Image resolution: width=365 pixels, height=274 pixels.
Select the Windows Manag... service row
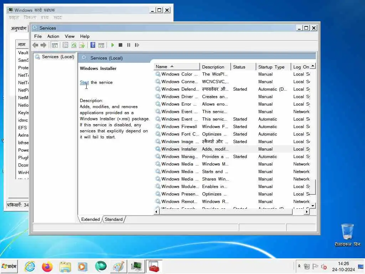[232, 157]
